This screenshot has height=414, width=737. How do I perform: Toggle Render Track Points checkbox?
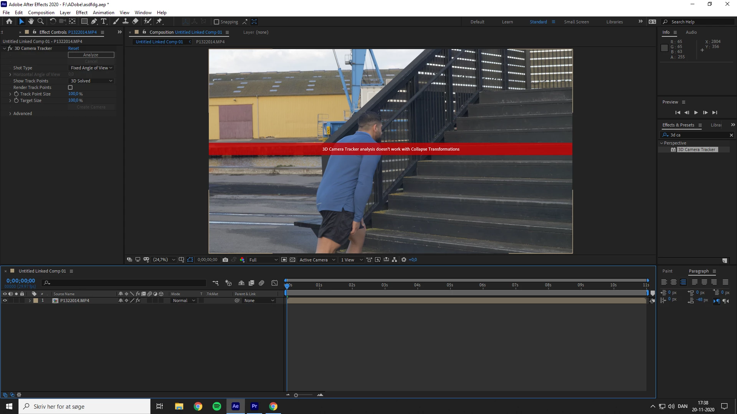[70, 87]
